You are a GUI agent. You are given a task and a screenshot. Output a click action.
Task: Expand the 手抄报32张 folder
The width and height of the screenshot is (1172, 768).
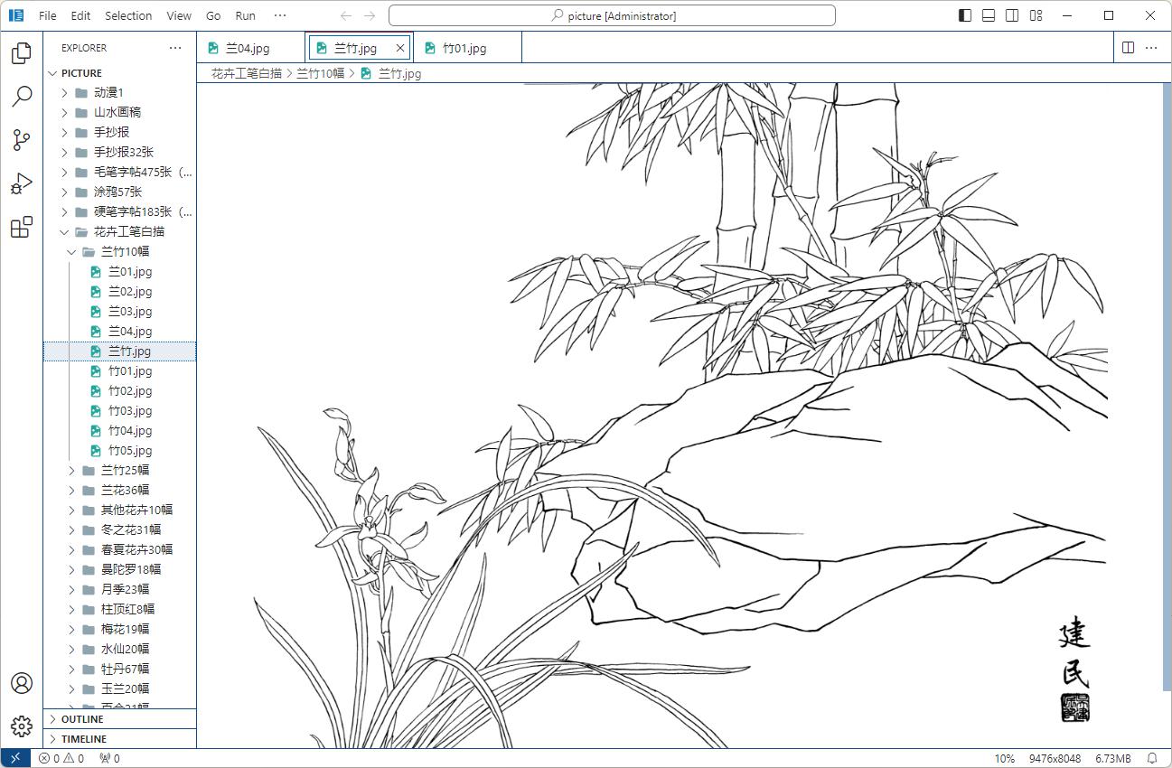(x=64, y=152)
